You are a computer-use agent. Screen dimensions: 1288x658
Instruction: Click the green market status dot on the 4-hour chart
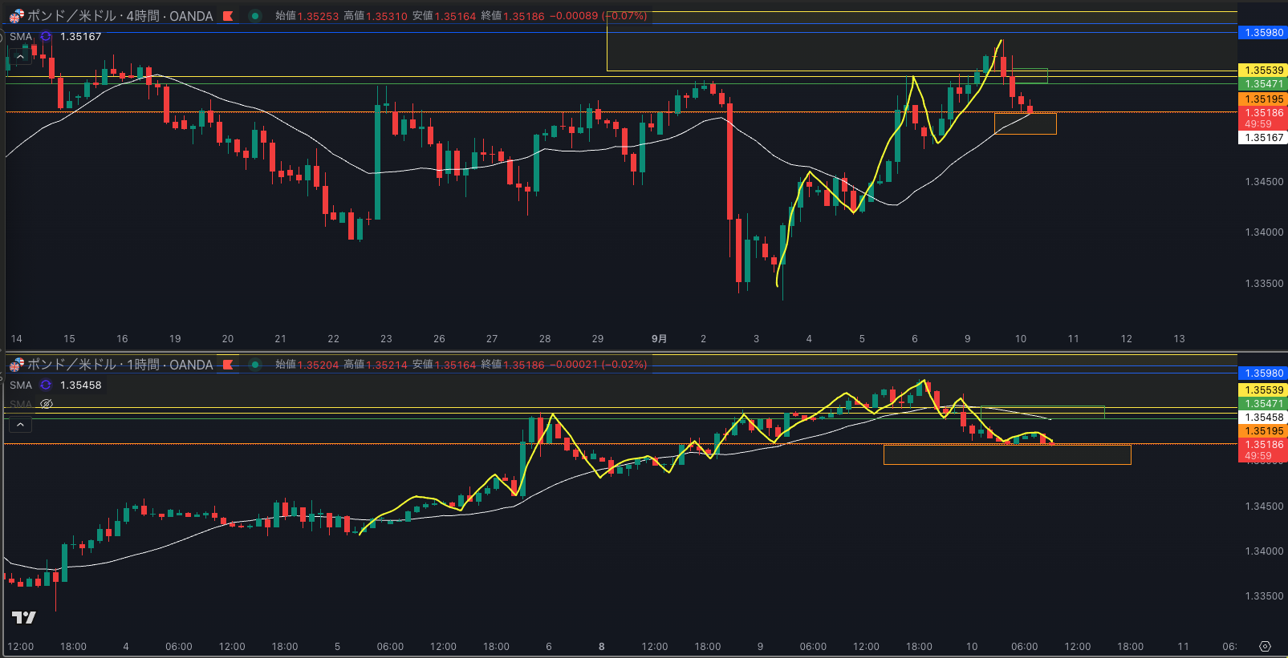coord(255,16)
